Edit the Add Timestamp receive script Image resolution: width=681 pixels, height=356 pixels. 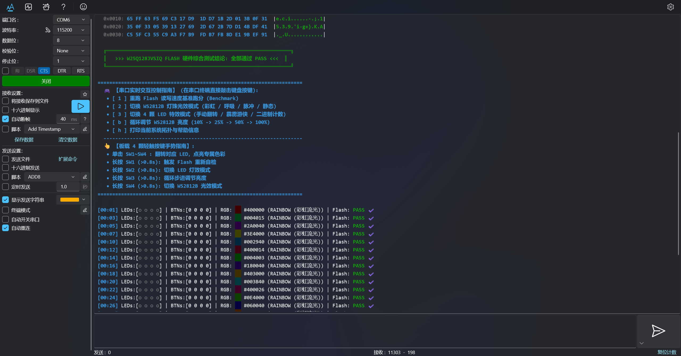point(85,129)
